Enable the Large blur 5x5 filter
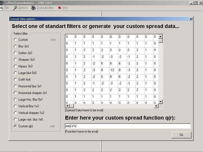The height and width of the screenshot is (152, 203). point(15,73)
